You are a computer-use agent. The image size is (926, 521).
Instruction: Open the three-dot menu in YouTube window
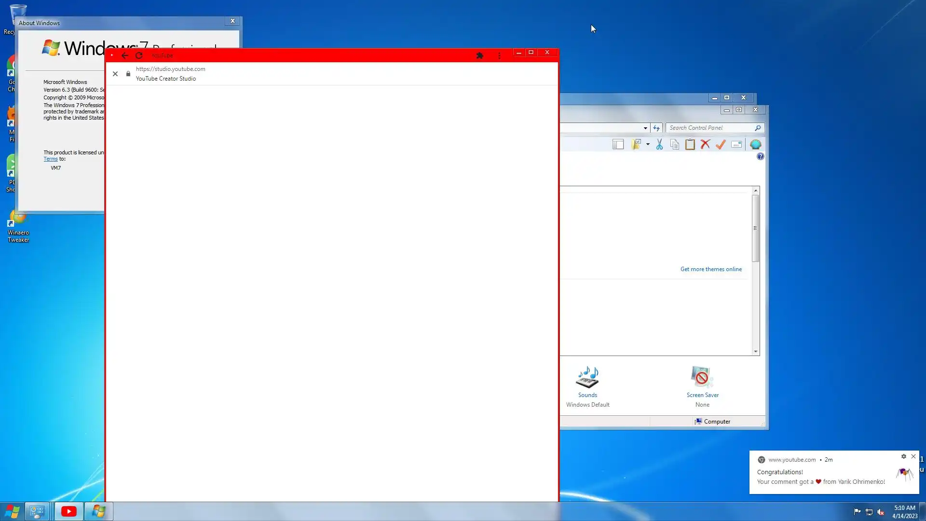[x=499, y=55]
